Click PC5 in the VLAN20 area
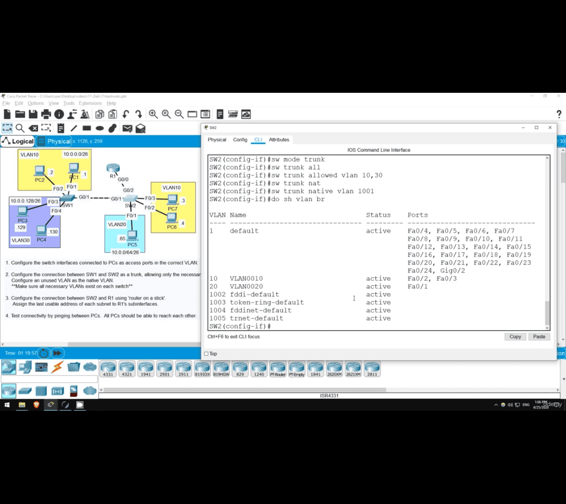Screen dimensions: 566x504 132,235
